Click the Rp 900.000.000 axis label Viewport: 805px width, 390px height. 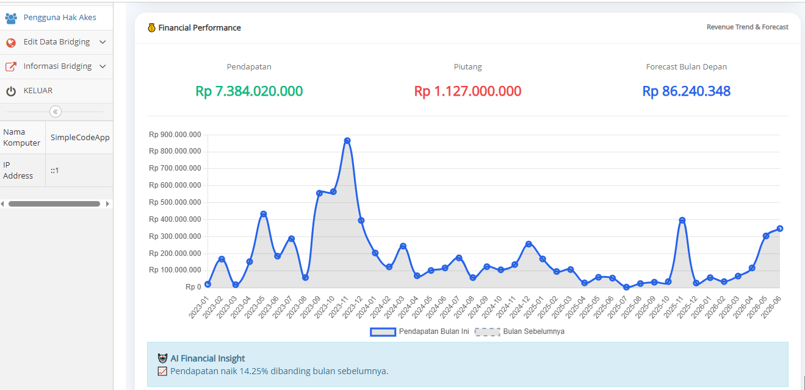tap(175, 135)
